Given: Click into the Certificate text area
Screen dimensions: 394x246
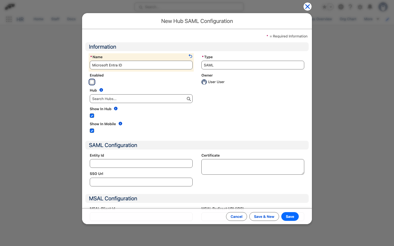Looking at the screenshot, I should pyautogui.click(x=253, y=167).
